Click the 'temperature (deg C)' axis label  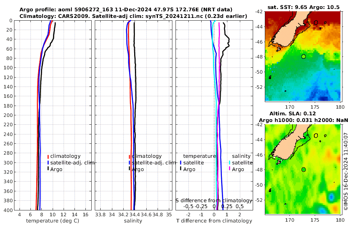coord(53,221)
